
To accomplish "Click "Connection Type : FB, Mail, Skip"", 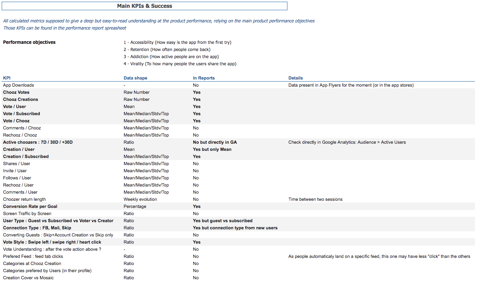I will pyautogui.click(x=37, y=228).
